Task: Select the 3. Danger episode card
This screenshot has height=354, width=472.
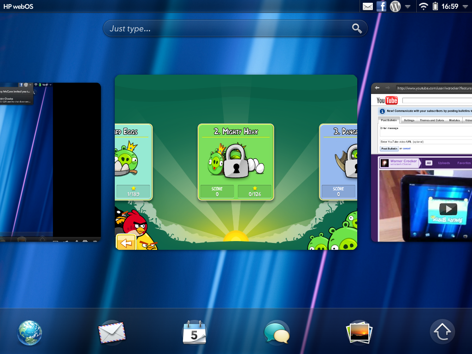Action: pos(338,162)
